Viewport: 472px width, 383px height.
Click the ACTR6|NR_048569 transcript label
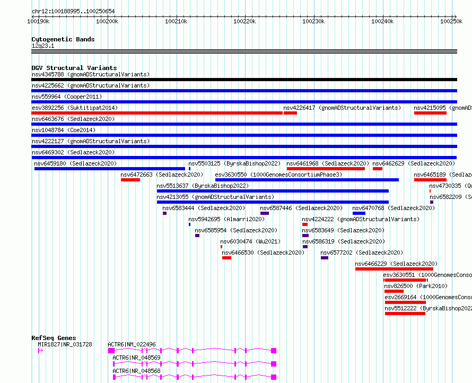pos(136,358)
